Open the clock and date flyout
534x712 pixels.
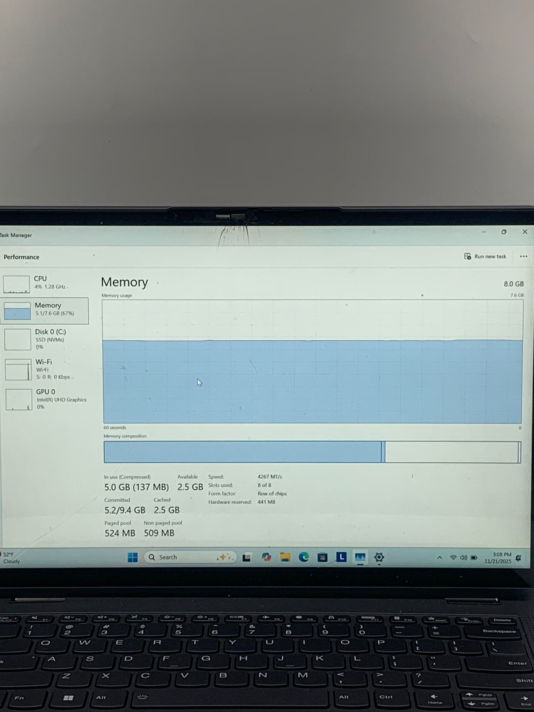(x=498, y=558)
